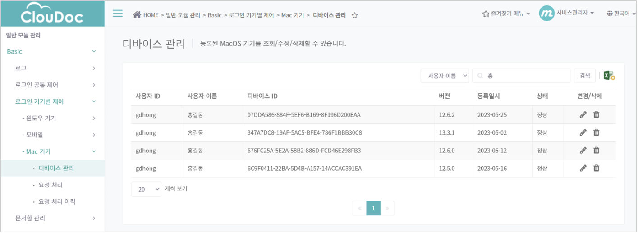Open 한국어 language dropdown

(x=620, y=14)
